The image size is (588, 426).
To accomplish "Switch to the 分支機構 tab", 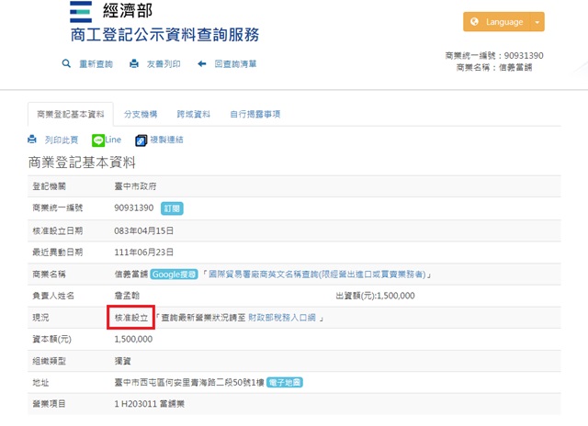I will pyautogui.click(x=140, y=114).
